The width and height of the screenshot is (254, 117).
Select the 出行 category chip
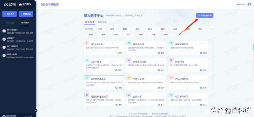point(116,35)
